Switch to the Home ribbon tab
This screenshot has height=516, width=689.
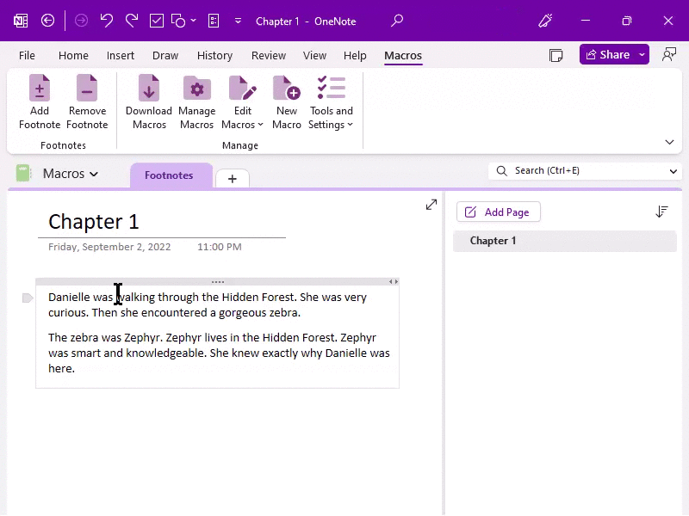pyautogui.click(x=73, y=55)
